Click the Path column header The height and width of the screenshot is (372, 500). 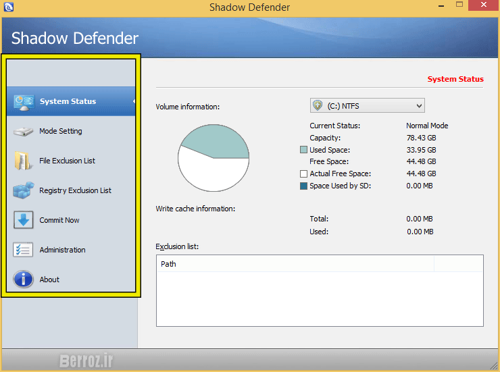point(295,264)
